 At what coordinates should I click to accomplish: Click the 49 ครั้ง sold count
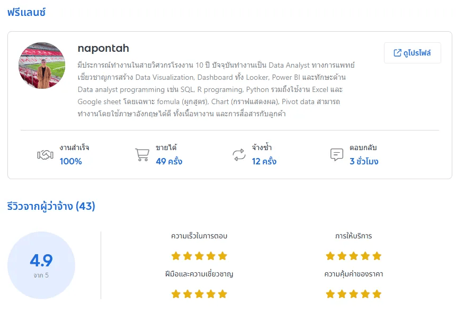[x=169, y=161]
